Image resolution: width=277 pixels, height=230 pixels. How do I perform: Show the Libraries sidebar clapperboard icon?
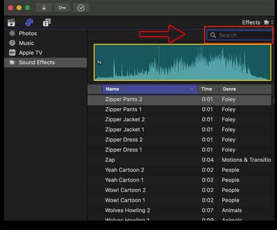(11, 23)
